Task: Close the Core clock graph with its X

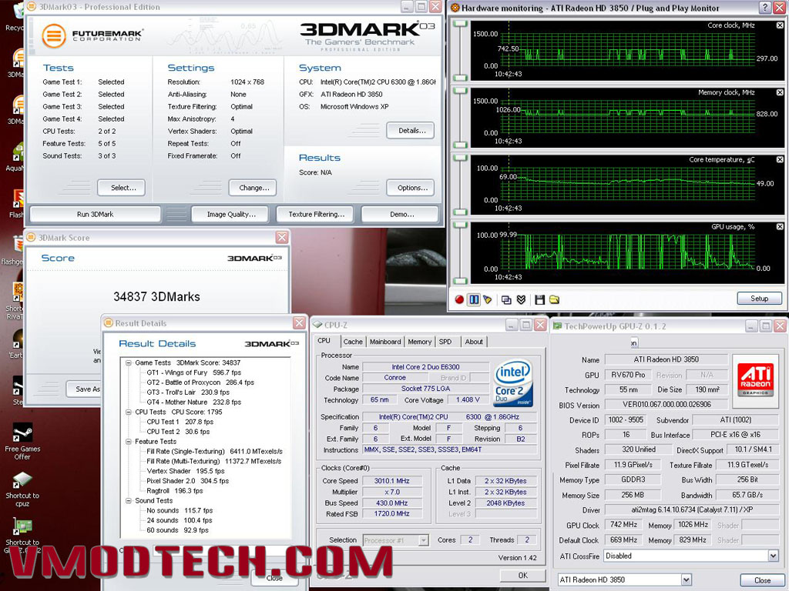Action: tap(780, 25)
